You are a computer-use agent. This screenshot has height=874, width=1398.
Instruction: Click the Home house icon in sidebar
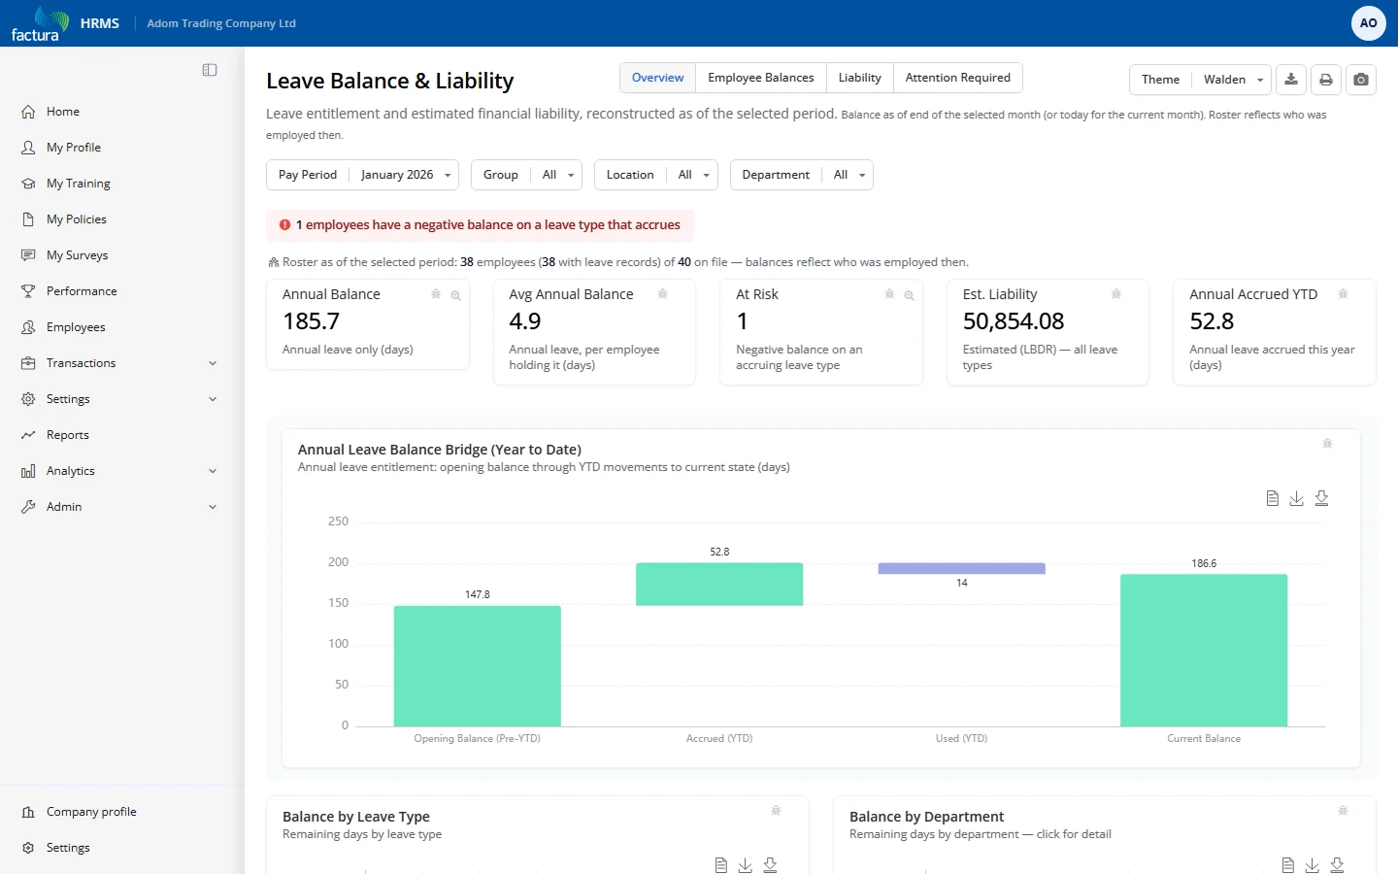[x=28, y=112]
